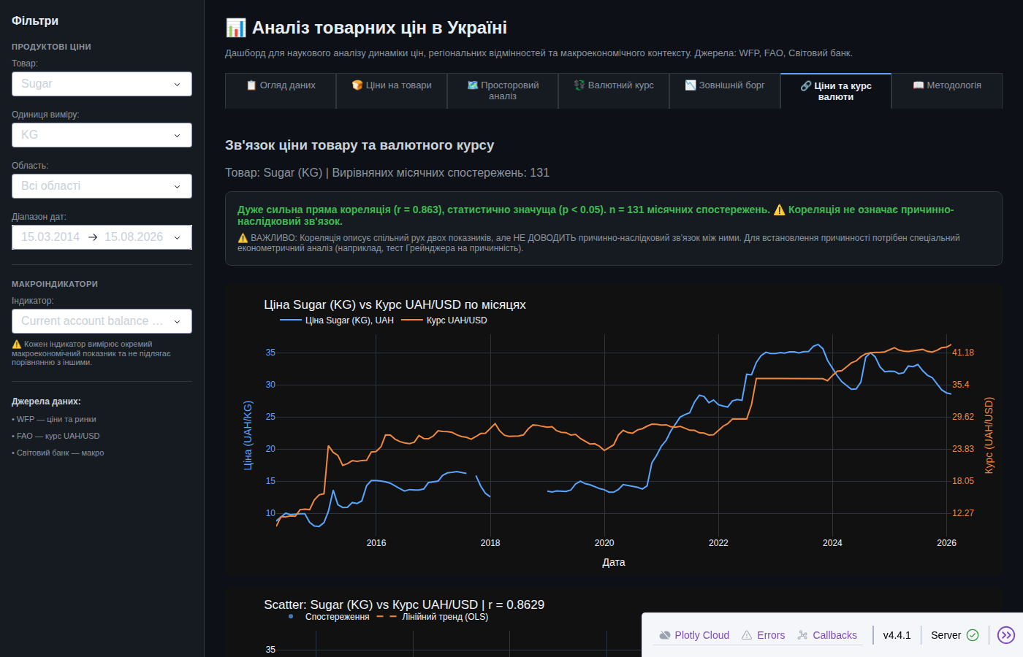Click the heading Зв'язок ціни товару та валютного курсу
This screenshot has height=657, width=1023.
tap(360, 145)
